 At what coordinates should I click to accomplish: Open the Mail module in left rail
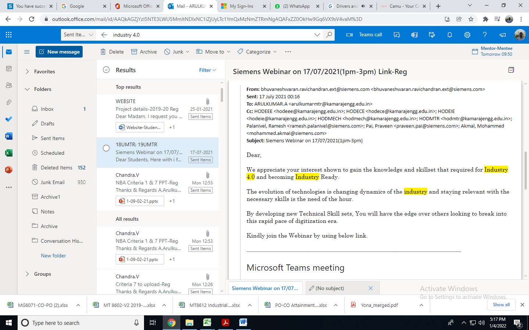point(9,52)
